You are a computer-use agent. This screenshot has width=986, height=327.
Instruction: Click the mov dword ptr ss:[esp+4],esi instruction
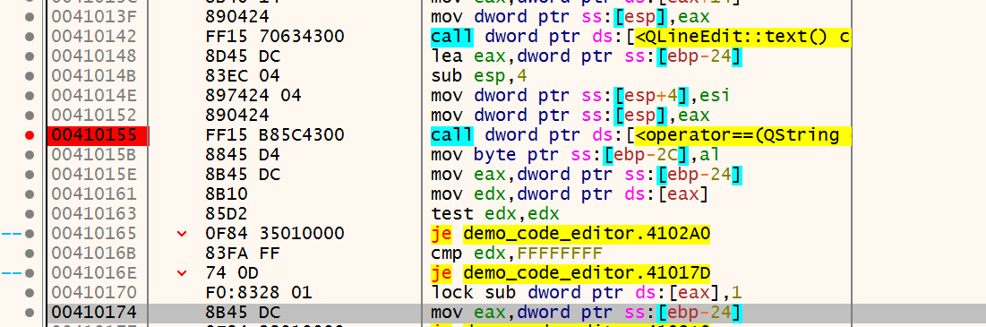(x=579, y=96)
